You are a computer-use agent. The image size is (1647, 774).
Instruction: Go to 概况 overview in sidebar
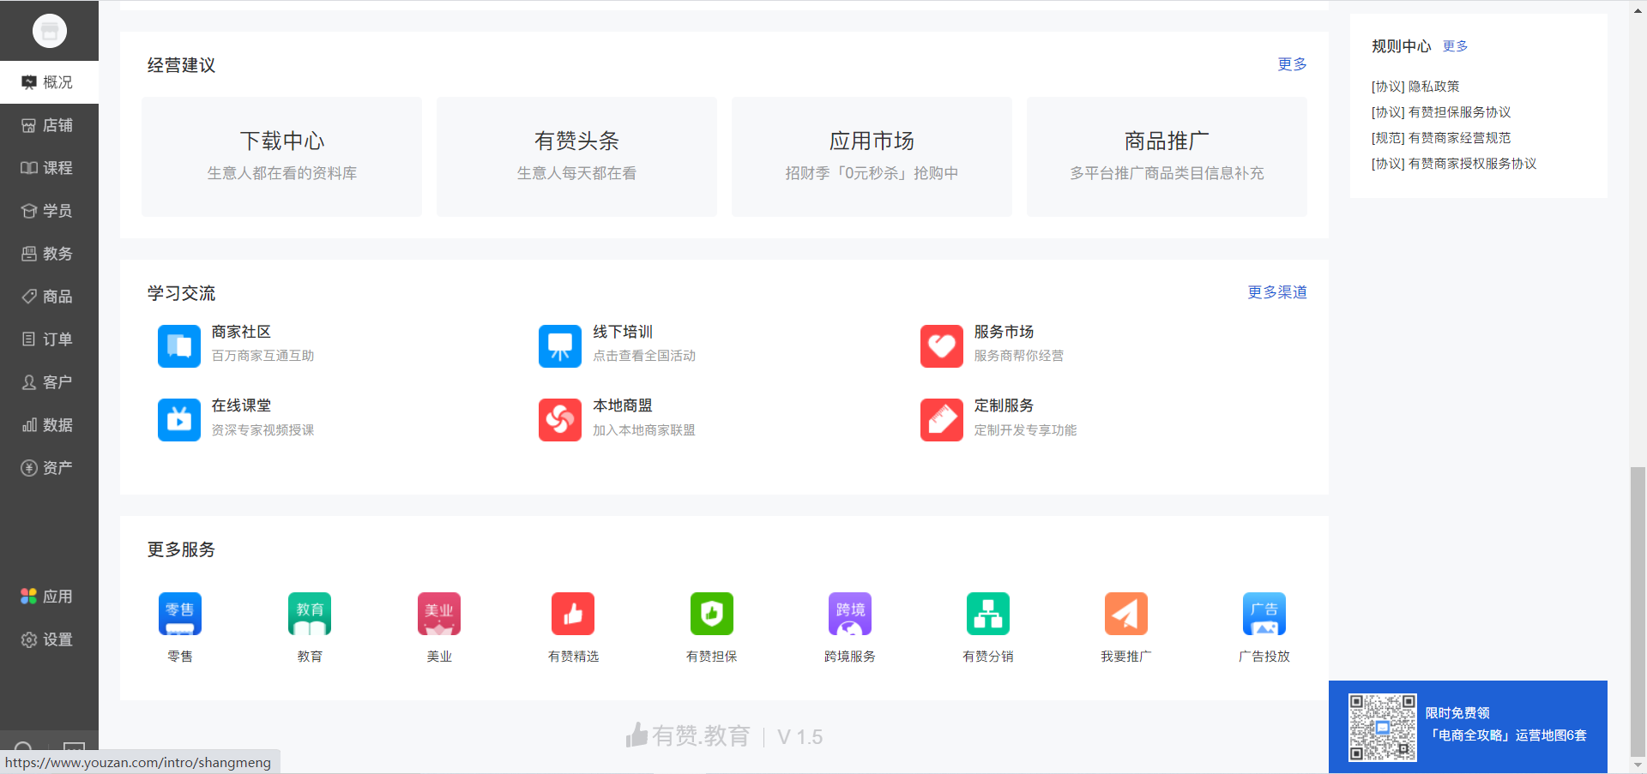pos(49,82)
